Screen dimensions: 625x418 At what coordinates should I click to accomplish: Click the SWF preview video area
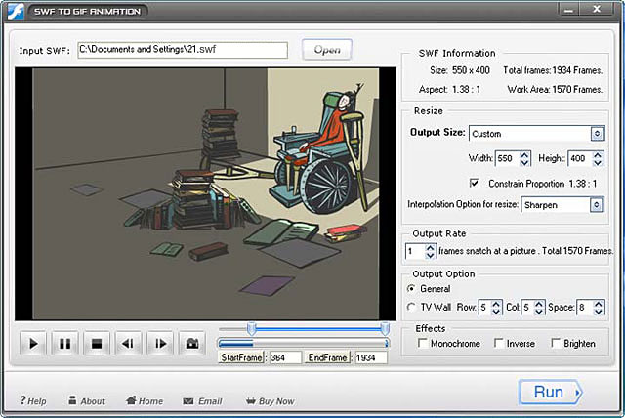(205, 193)
